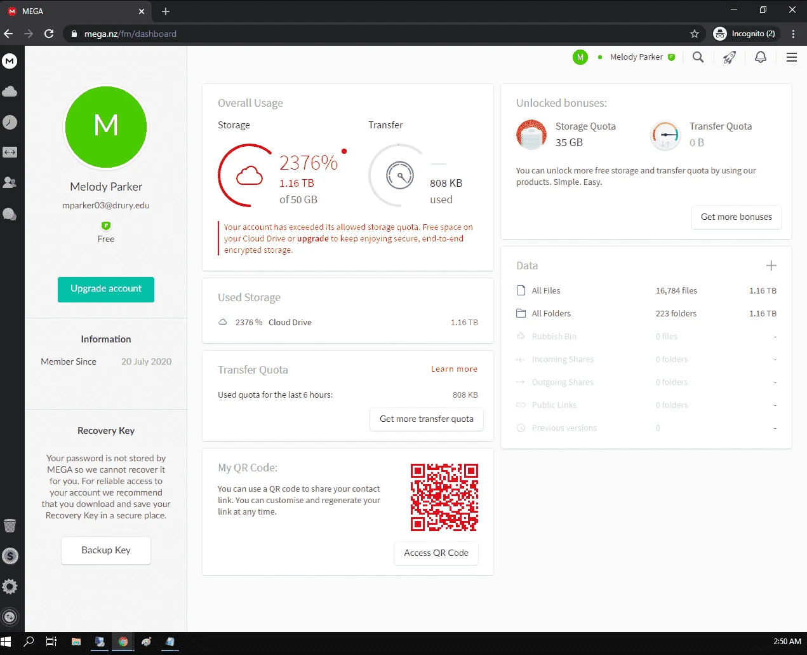Select the MEGA browser tab

[x=76, y=11]
